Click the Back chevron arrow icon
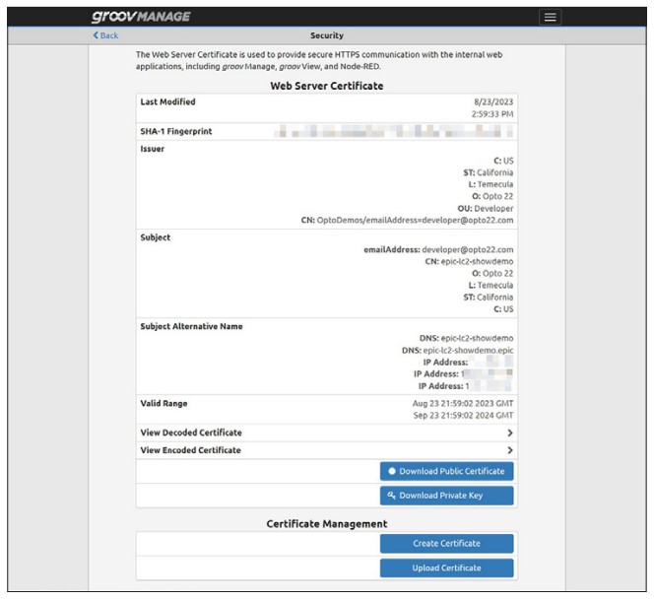The height and width of the screenshot is (601, 654). (96, 35)
